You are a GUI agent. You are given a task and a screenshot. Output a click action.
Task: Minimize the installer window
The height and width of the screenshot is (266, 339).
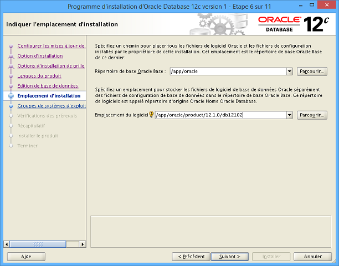click(x=301, y=6)
